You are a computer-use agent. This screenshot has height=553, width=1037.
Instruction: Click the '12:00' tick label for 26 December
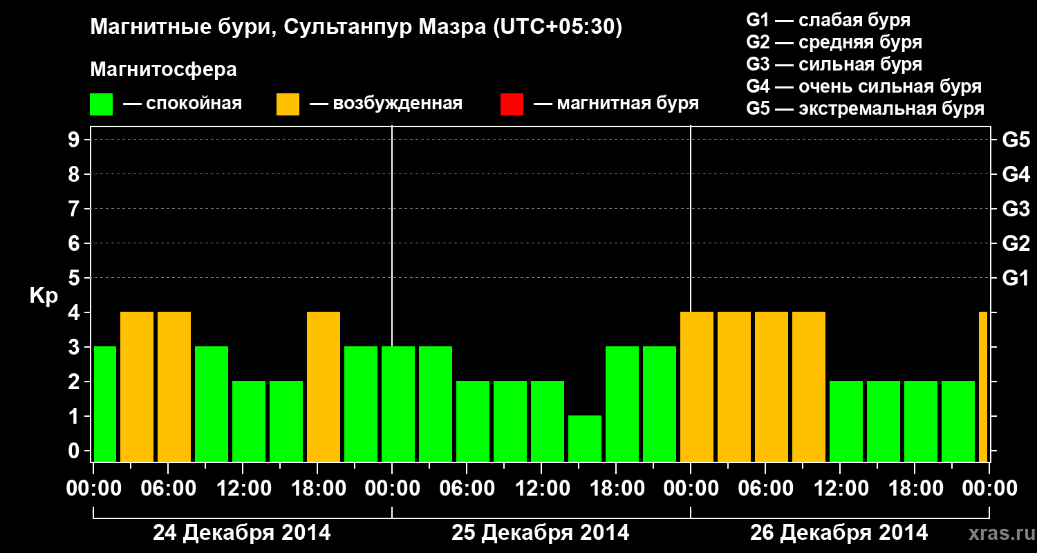[840, 488]
